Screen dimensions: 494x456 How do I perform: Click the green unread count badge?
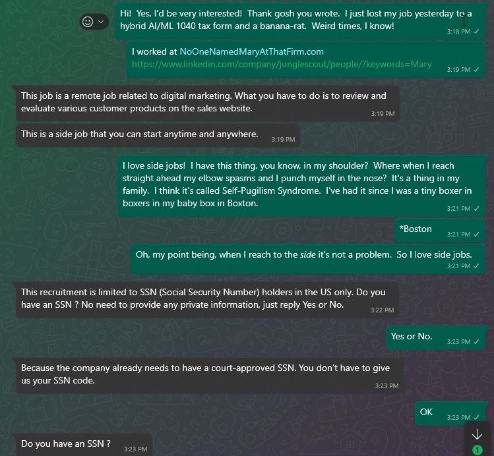pyautogui.click(x=478, y=450)
